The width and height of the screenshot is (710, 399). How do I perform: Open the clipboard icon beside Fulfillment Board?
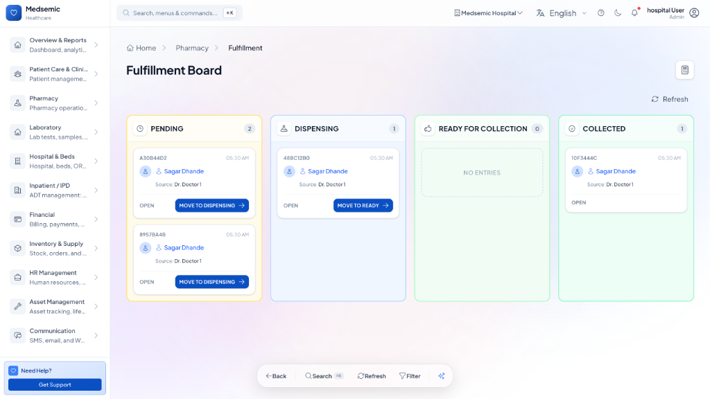(684, 70)
